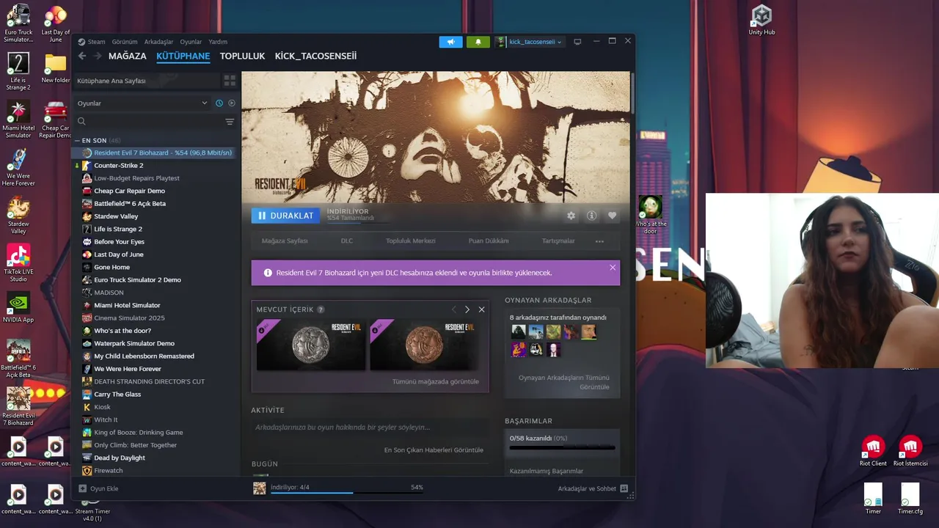The height and width of the screenshot is (528, 939).
Task: Open Unity Hub desktop icon
Action: (761, 20)
